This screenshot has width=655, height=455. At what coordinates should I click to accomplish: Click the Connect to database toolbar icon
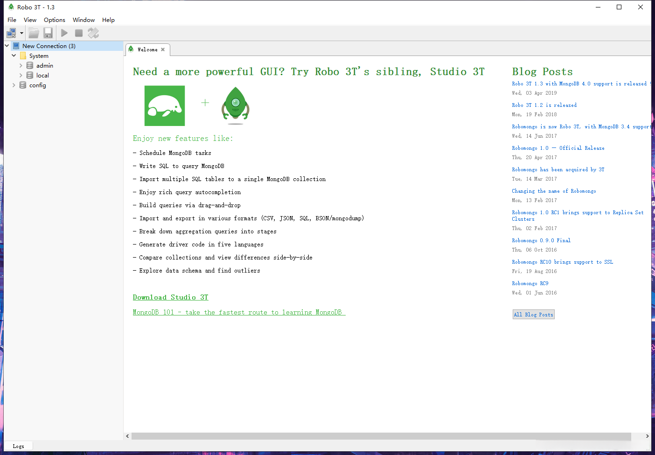pyautogui.click(x=11, y=33)
